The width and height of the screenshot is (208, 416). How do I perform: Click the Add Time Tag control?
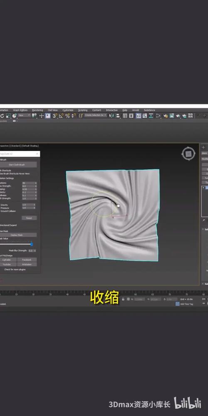(x=184, y=304)
